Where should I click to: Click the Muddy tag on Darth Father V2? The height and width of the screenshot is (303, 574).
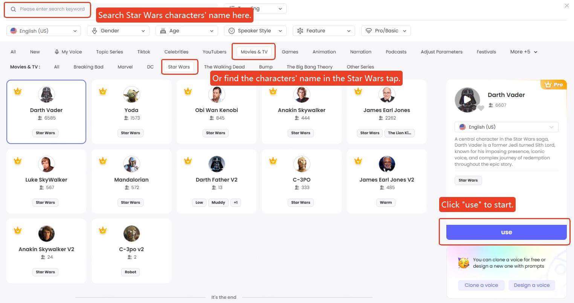[218, 203]
